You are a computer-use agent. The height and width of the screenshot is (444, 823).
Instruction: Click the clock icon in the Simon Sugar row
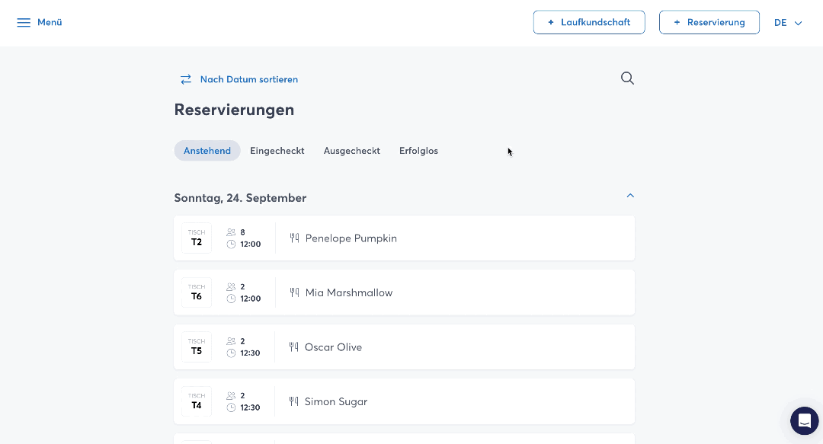232,407
